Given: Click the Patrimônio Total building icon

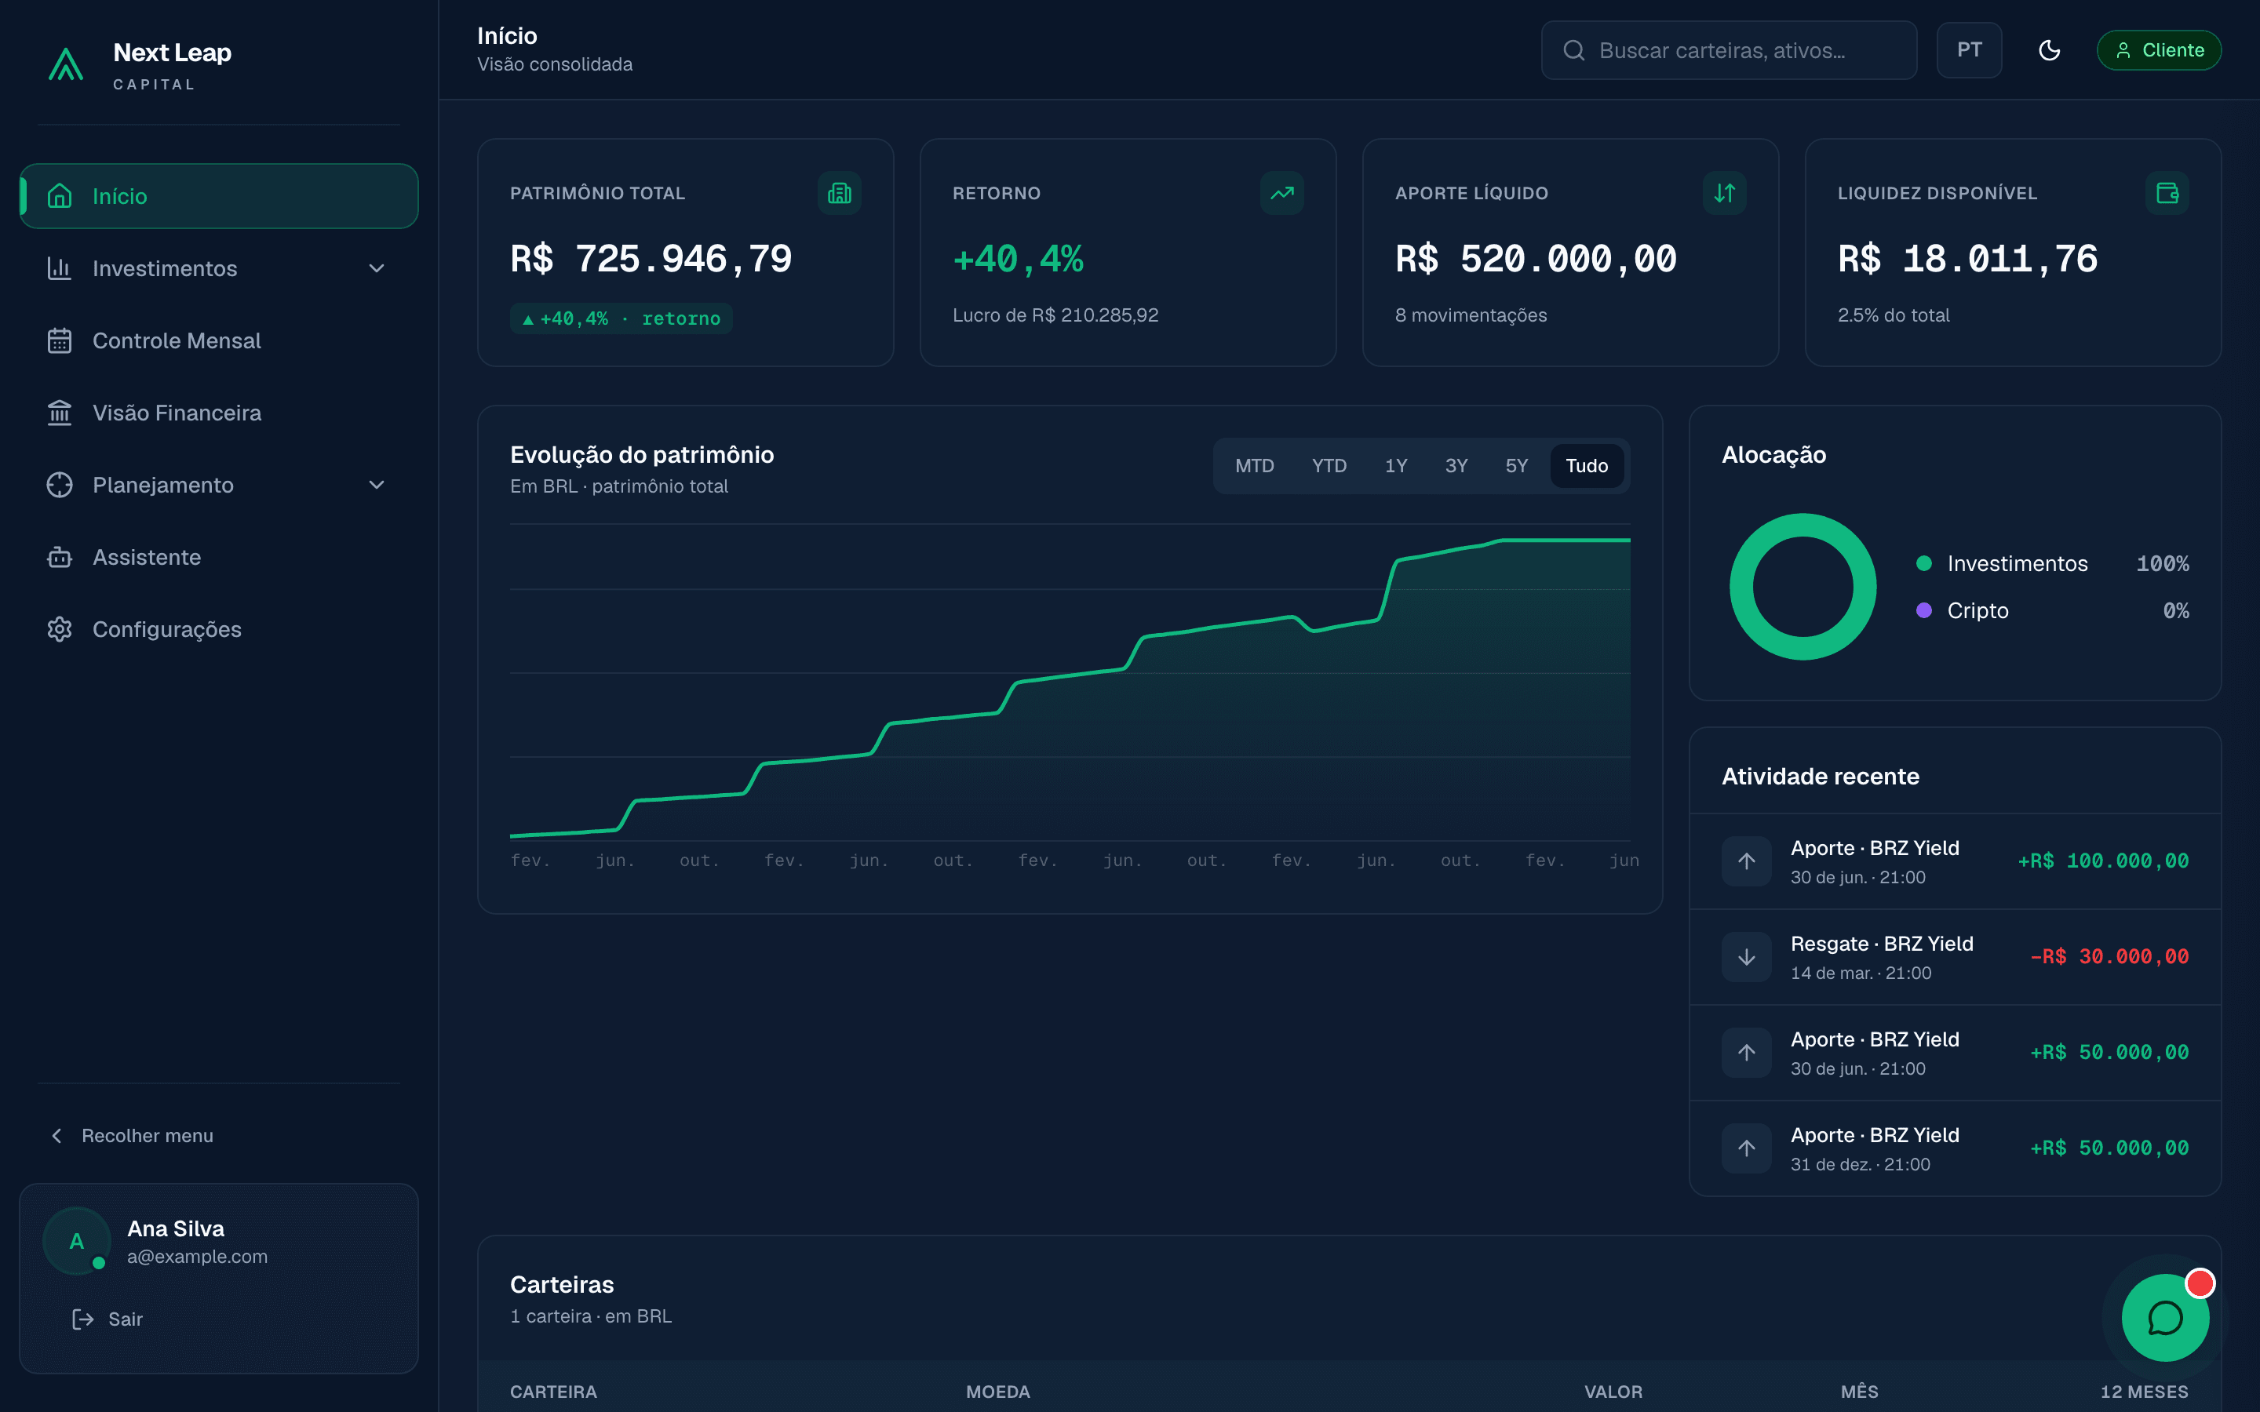Looking at the screenshot, I should click(839, 193).
